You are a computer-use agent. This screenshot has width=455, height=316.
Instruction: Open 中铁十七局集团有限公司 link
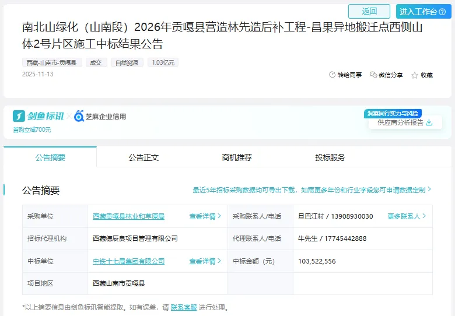click(128, 261)
